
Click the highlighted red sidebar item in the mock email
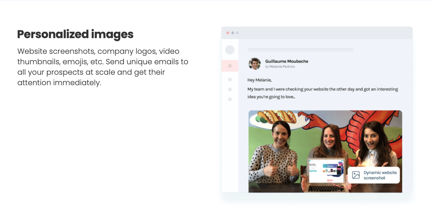click(230, 66)
